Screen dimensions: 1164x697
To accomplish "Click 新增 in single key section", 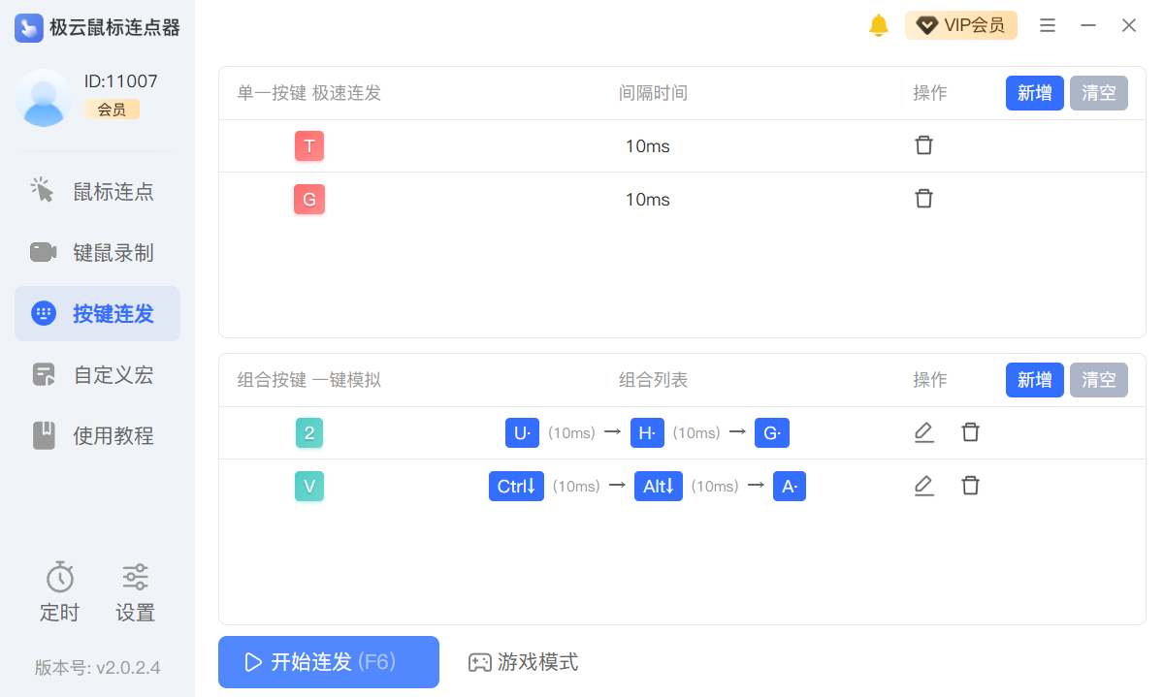I will (x=1034, y=93).
